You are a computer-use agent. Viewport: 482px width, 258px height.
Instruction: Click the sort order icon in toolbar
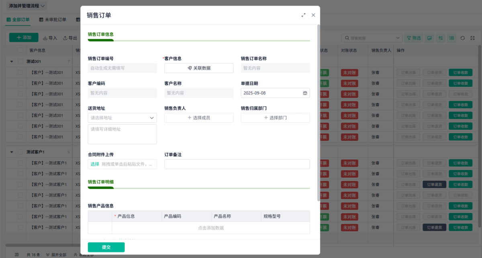tap(441, 38)
